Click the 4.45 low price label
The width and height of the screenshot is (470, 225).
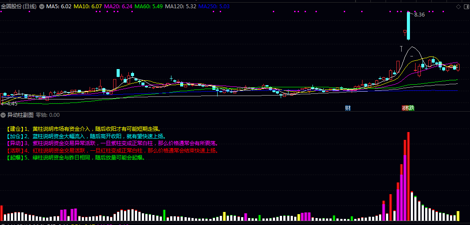click(x=12, y=104)
